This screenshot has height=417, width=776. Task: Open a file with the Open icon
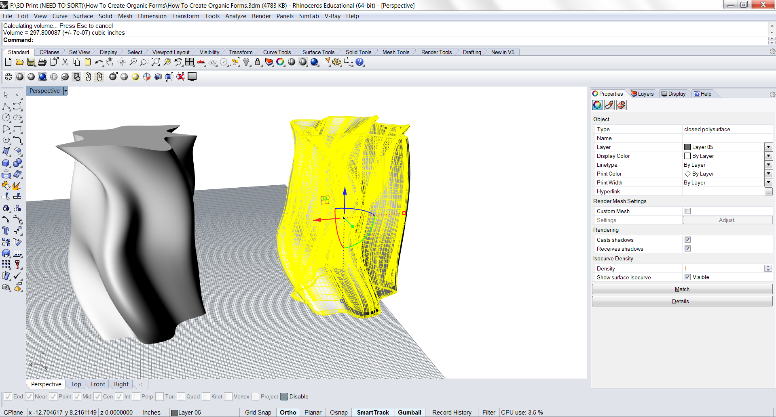20,62
